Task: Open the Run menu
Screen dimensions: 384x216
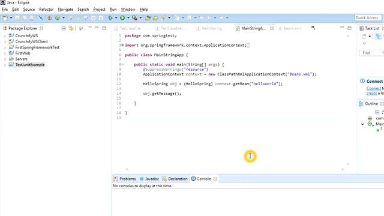Action: [113, 10]
